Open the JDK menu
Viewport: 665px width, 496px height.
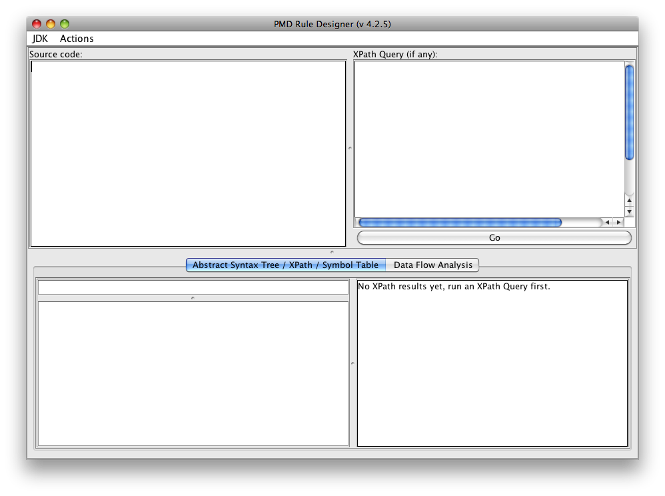pos(40,39)
